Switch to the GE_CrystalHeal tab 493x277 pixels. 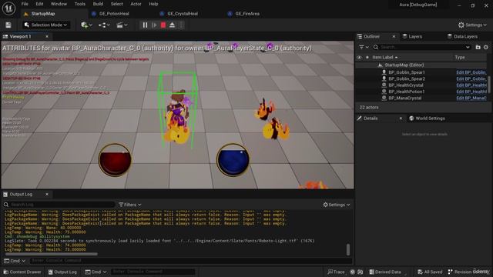coord(183,14)
